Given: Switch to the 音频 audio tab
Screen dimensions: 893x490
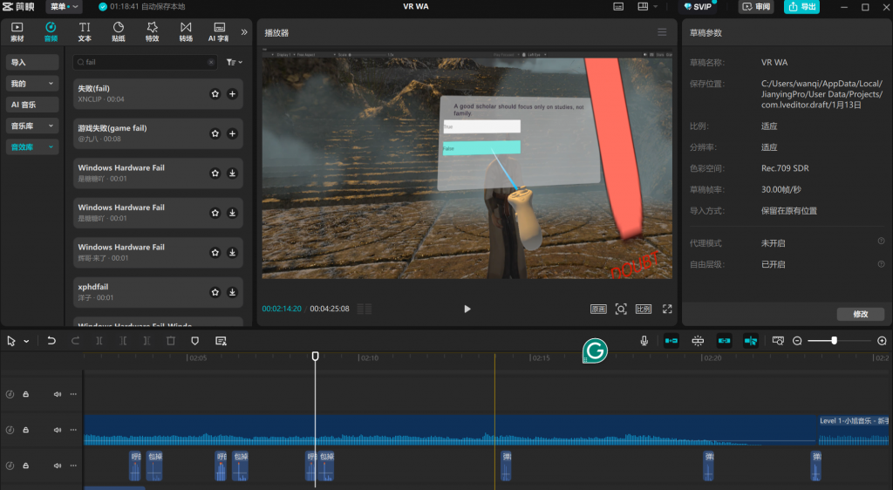Looking at the screenshot, I should [51, 32].
